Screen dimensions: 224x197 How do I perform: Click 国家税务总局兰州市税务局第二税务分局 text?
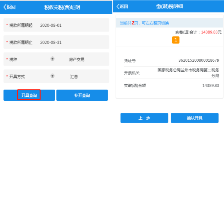pos(188,73)
